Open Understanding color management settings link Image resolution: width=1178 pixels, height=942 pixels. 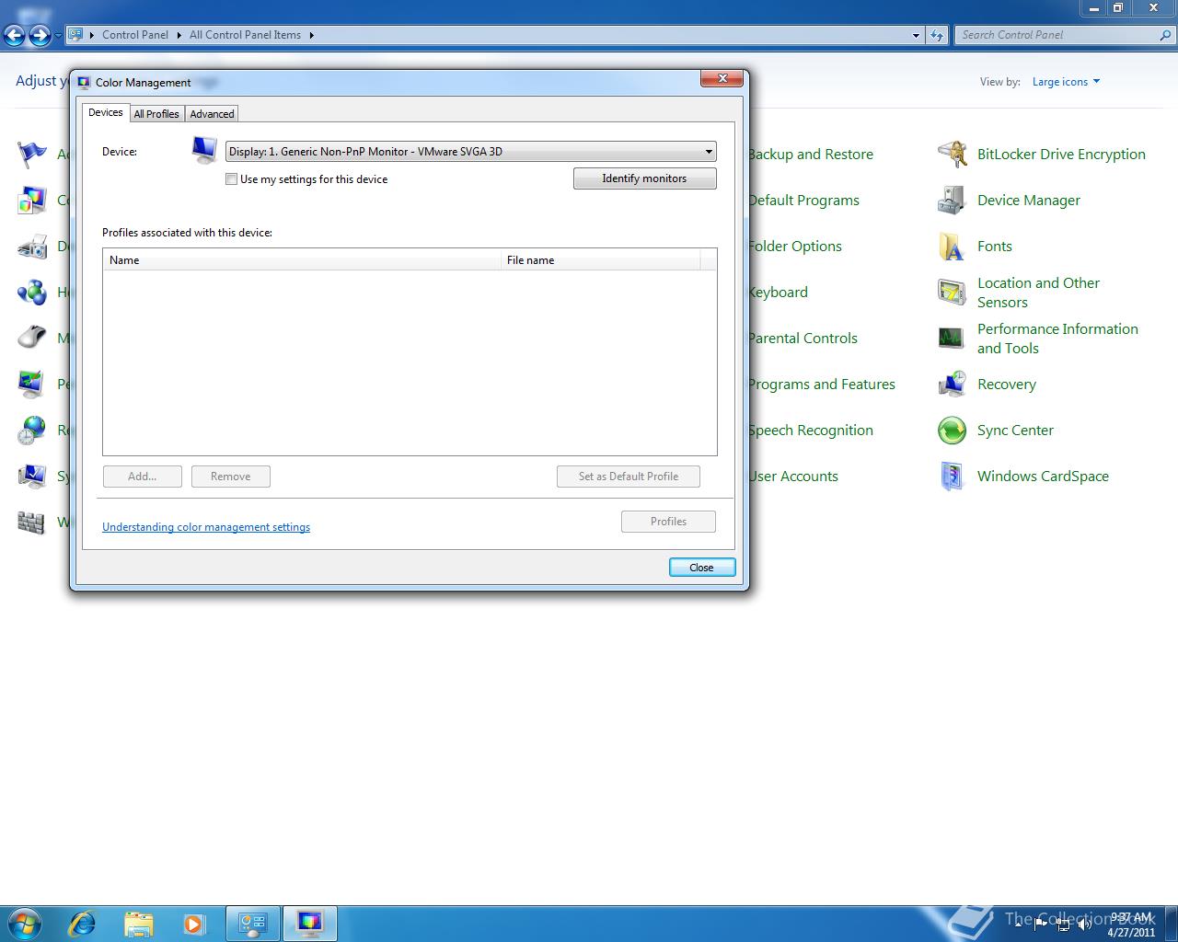tap(206, 527)
